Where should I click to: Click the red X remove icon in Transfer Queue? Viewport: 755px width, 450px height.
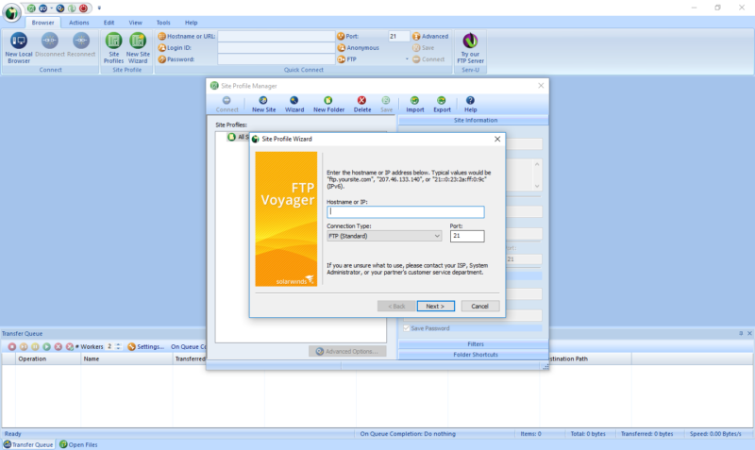(x=59, y=346)
